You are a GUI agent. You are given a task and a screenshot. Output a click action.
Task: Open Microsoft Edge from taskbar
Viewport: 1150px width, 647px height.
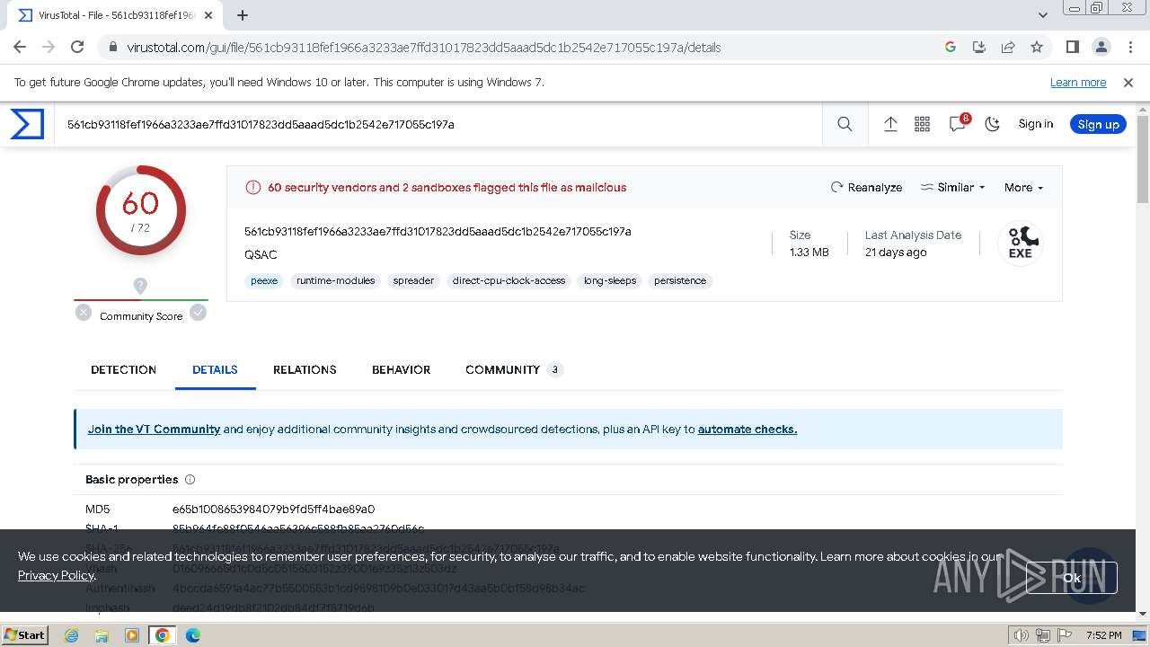tap(192, 635)
